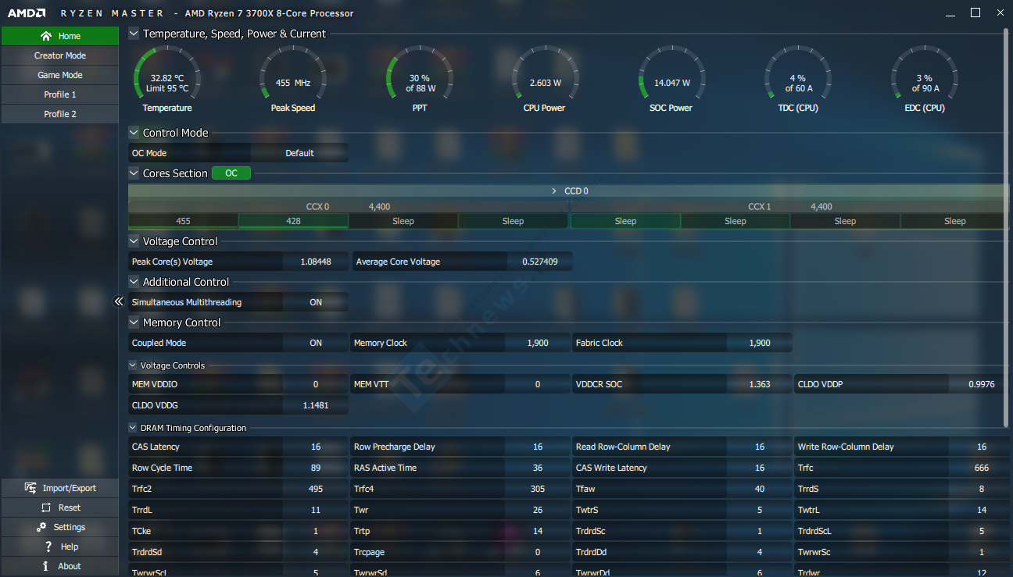Open the About page
Viewport: 1013px width, 577px height.
click(59, 566)
